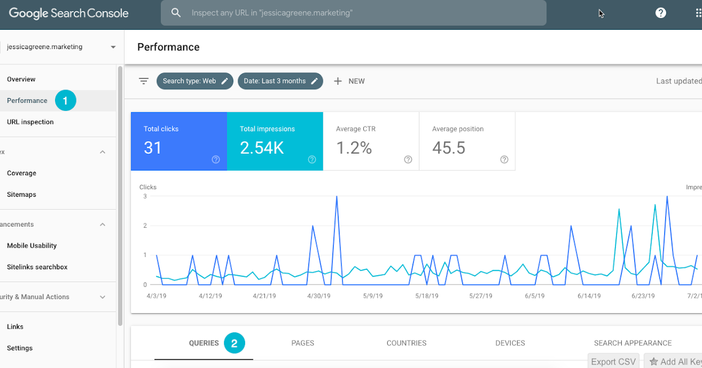This screenshot has width=702, height=368.
Task: Click the Inspect any URL search field
Action: [363, 13]
